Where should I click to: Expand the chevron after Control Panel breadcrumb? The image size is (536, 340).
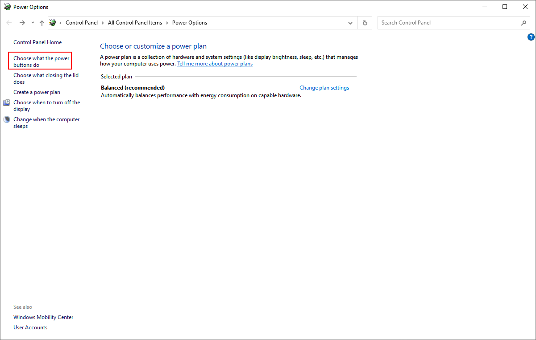[103, 23]
